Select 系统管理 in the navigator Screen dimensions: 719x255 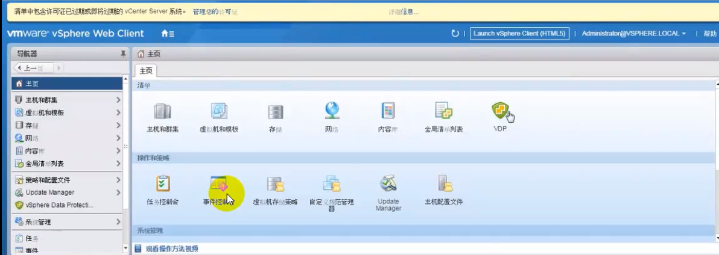pos(67,222)
